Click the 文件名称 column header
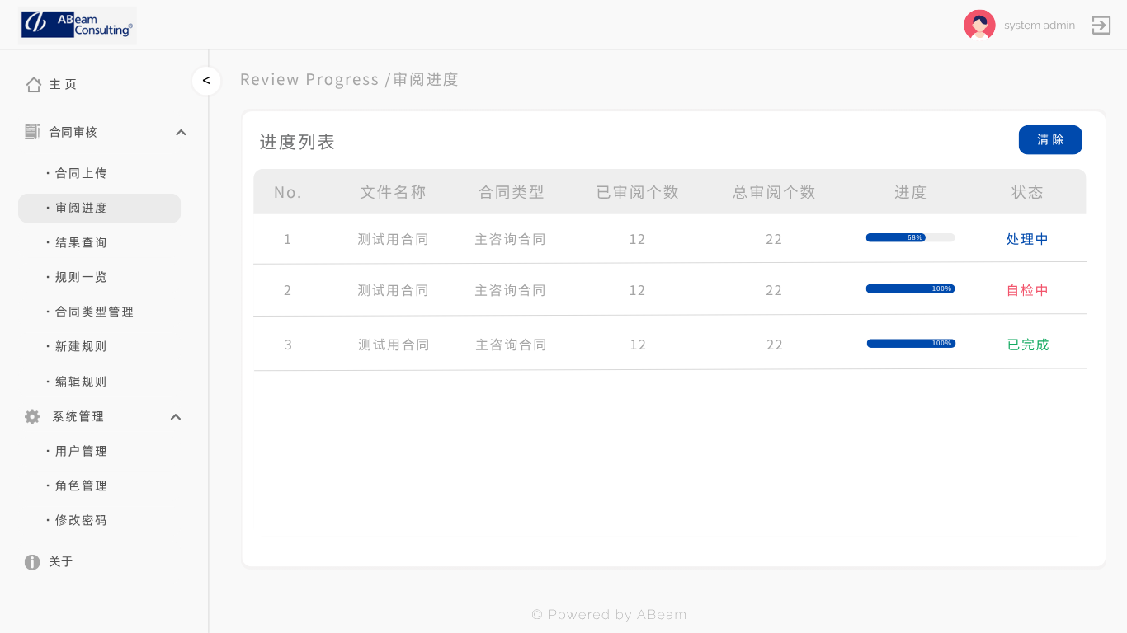1127x633 pixels. (393, 192)
